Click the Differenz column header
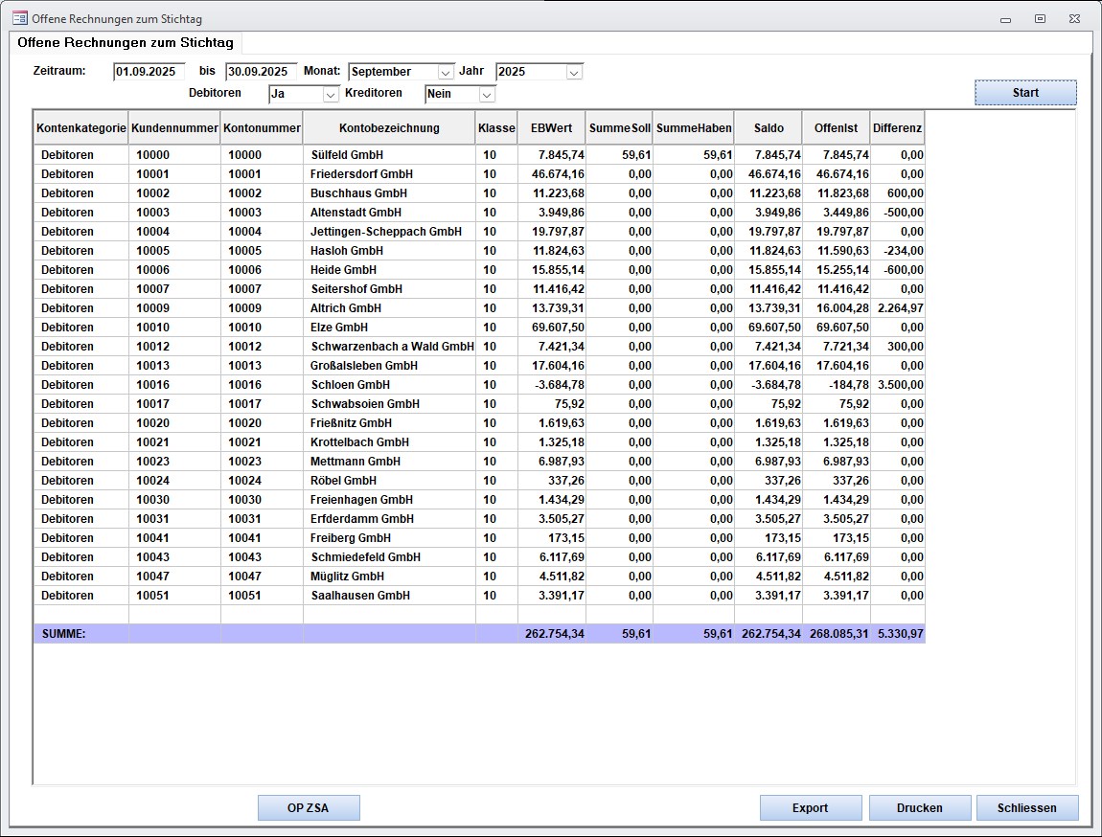The height and width of the screenshot is (837, 1102). (x=897, y=128)
